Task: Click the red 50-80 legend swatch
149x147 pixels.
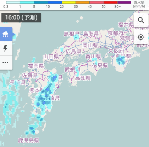Action: [x=111, y=2]
